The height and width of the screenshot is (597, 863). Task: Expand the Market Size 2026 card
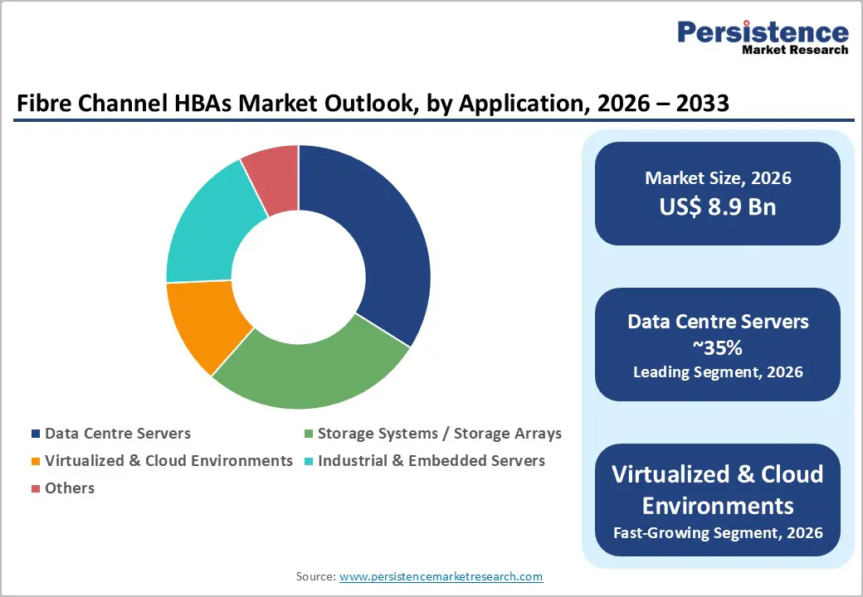(717, 192)
